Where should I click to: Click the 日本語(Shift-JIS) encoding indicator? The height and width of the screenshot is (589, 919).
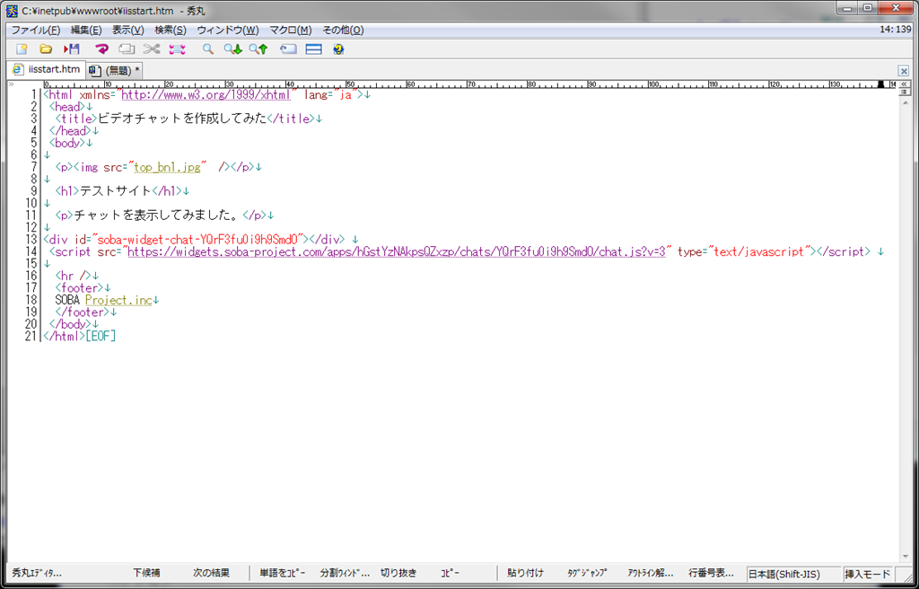coord(793,575)
